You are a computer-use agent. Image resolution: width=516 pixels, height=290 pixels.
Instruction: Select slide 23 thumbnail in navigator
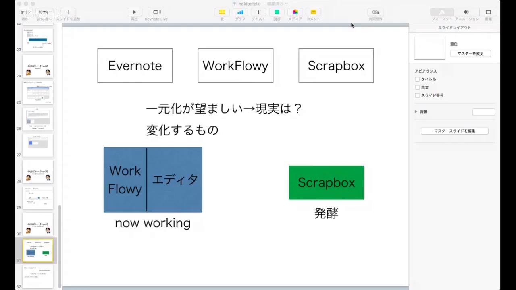tap(38, 40)
